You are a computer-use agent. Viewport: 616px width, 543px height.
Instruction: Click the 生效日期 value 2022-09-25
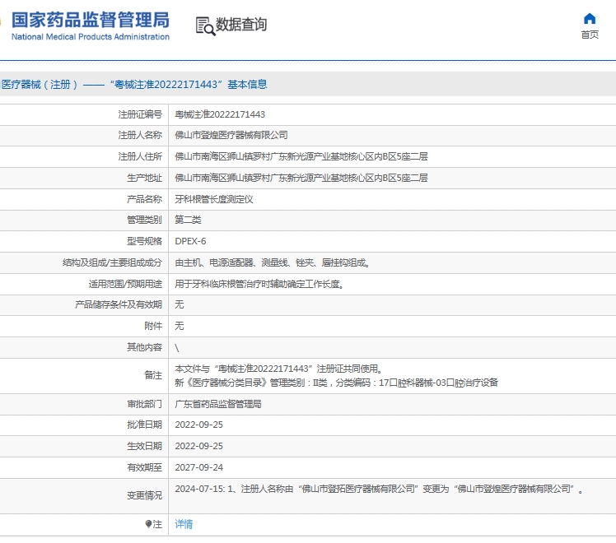point(198,446)
